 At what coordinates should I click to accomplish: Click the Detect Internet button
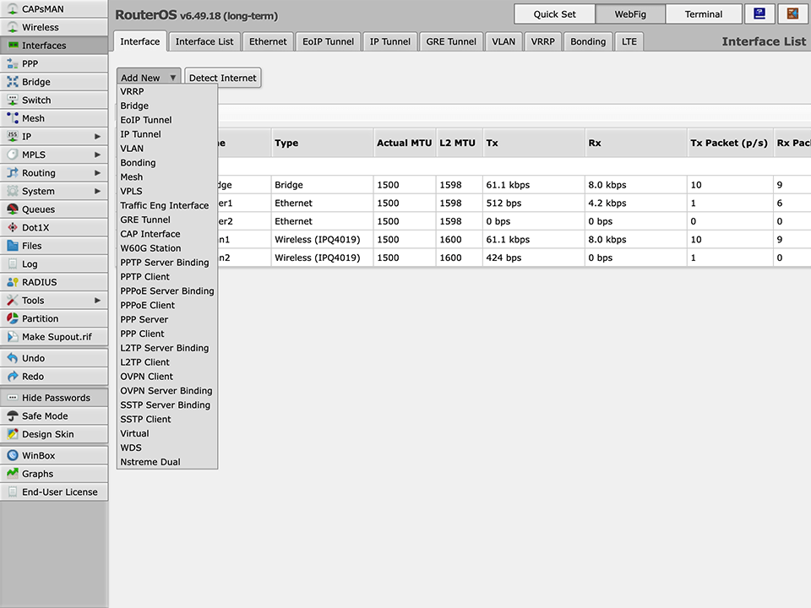222,78
